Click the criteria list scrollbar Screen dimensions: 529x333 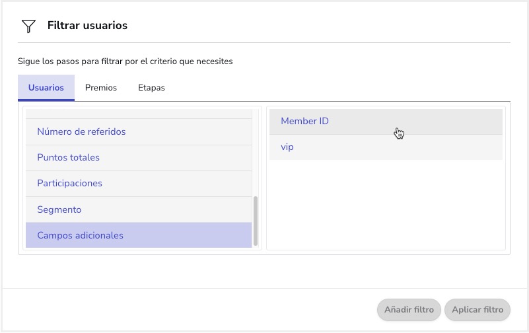click(x=256, y=221)
